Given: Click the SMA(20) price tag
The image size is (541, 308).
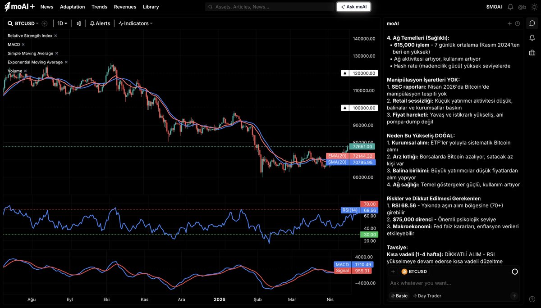Looking at the screenshot, I should (x=351, y=162).
